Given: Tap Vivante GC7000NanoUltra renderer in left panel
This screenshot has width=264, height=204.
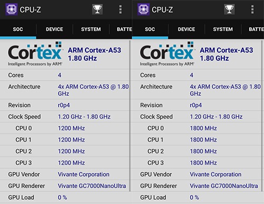Looking at the screenshot, I should pos(92,186).
